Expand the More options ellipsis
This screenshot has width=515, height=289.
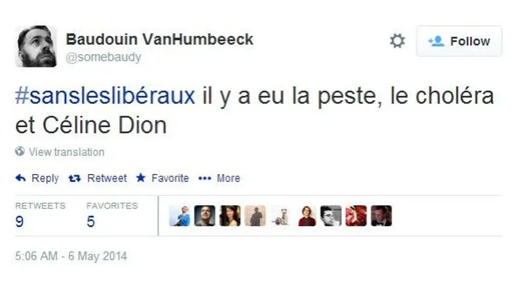(x=205, y=179)
